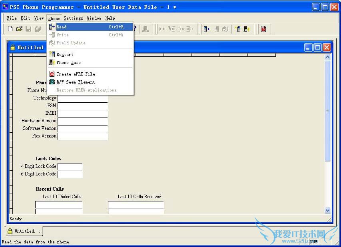Click Restore BREW Applications entry
Image resolution: width=341 pixels, height=247 pixels.
90,90
